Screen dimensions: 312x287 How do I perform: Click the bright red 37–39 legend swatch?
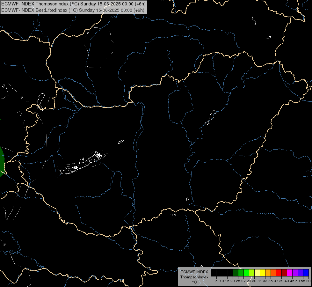(279, 273)
